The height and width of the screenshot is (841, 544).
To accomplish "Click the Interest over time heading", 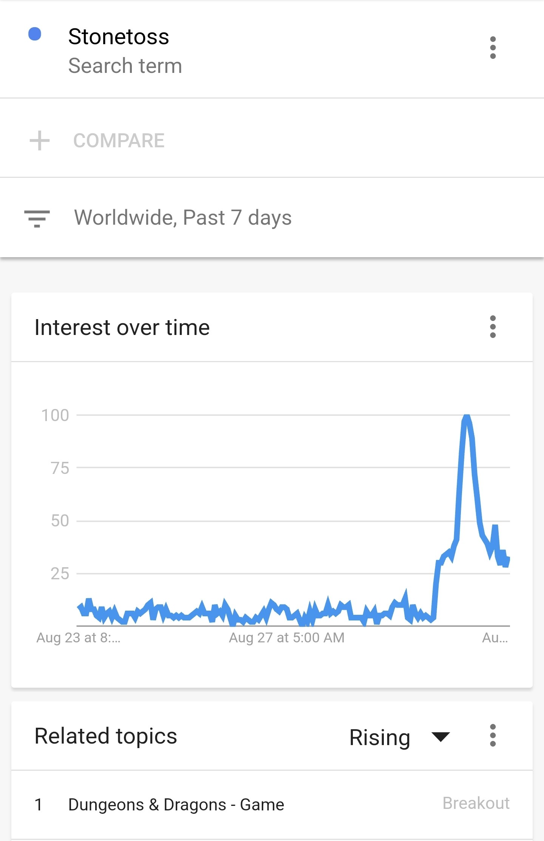I will pos(122,327).
